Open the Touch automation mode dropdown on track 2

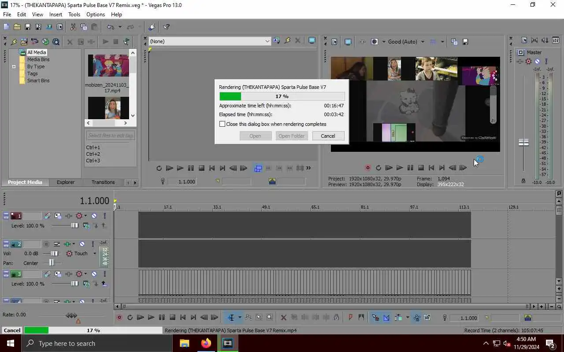click(94, 253)
